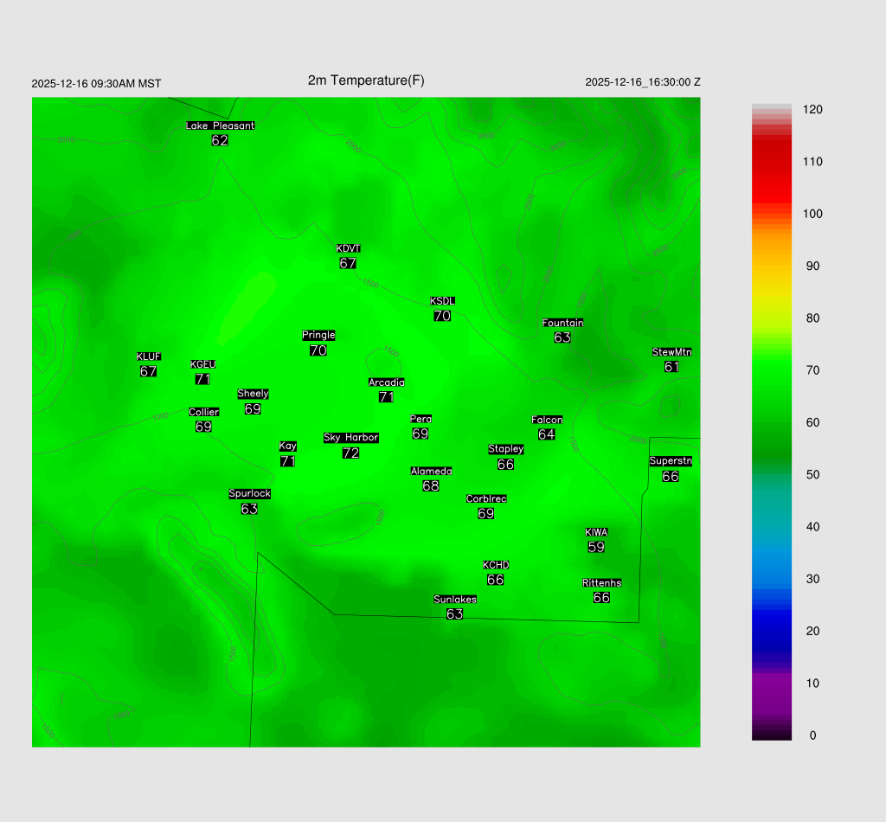The height and width of the screenshot is (822, 886).
Task: Select the StewMtn station label
Action: coord(671,352)
